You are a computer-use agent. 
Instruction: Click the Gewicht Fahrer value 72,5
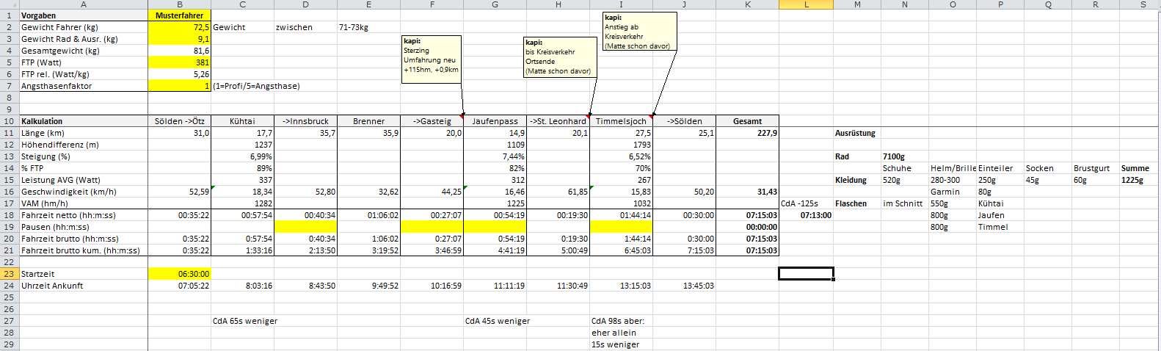click(x=180, y=27)
